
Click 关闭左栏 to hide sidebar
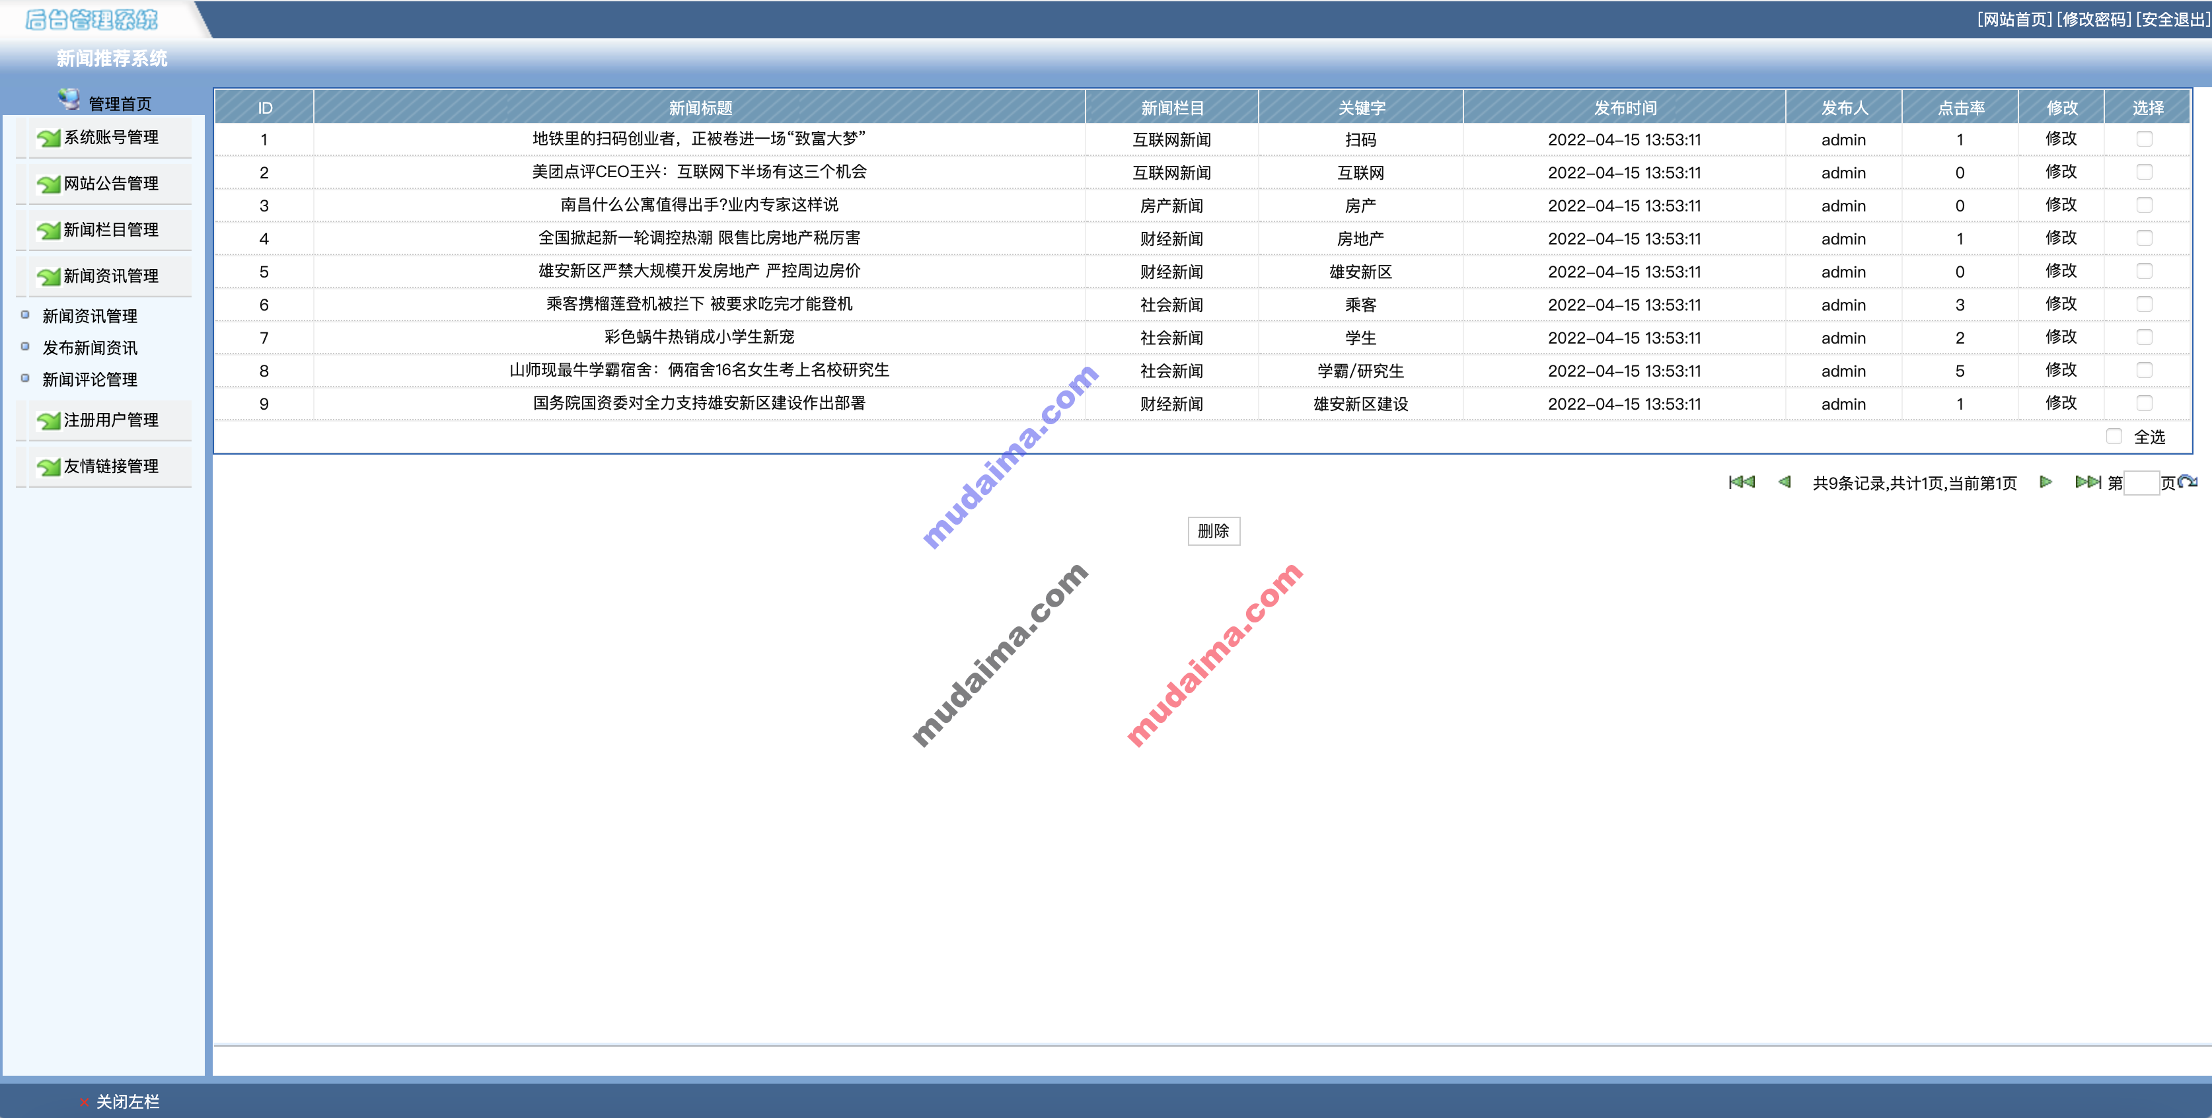pyautogui.click(x=127, y=1101)
